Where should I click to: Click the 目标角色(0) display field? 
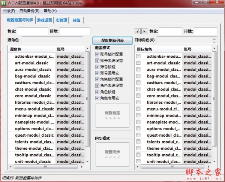184,40
